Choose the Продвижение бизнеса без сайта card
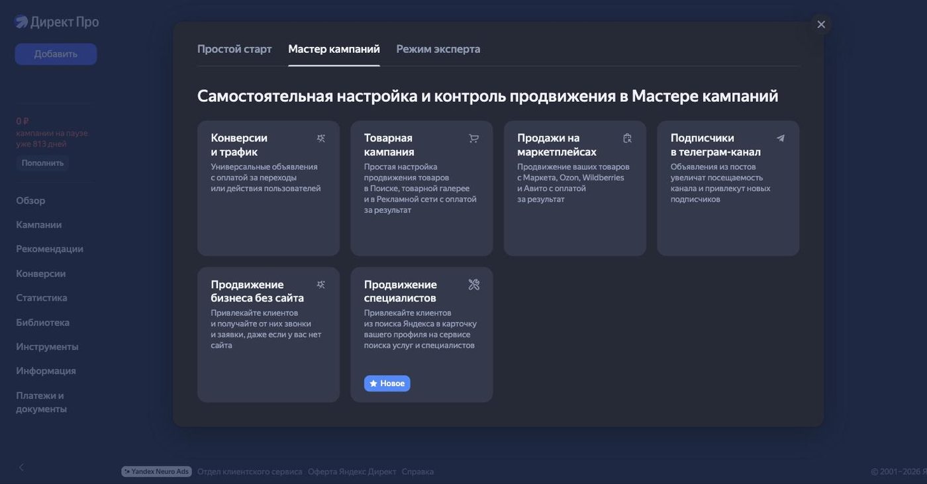 tap(268, 335)
